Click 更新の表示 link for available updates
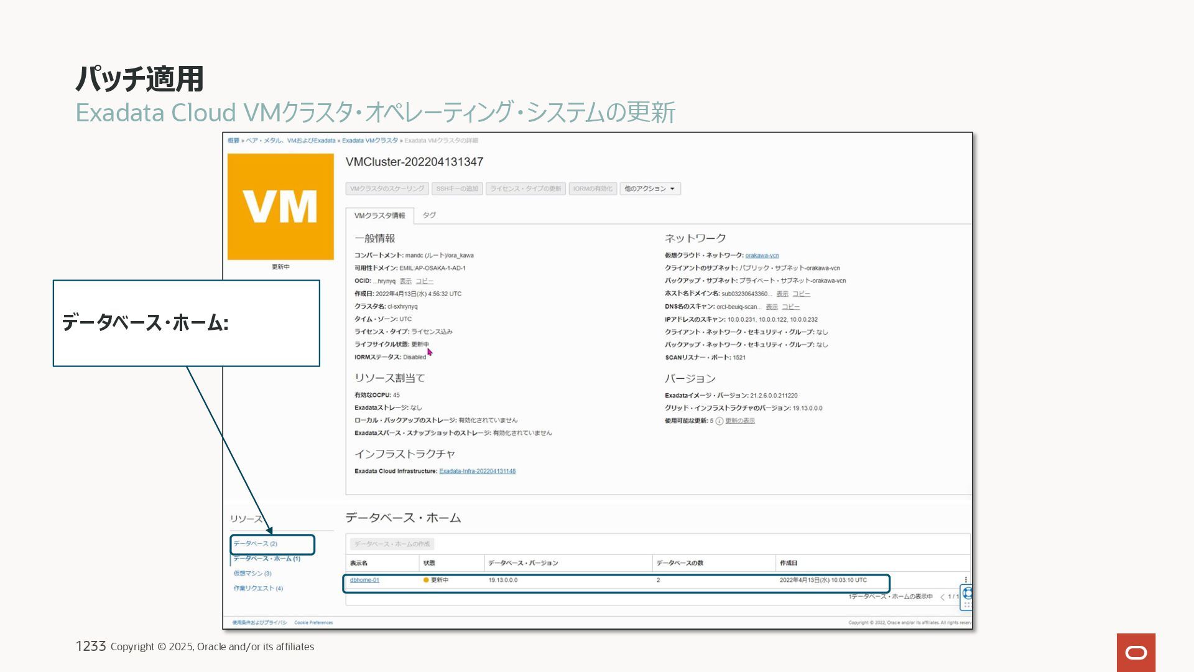The height and width of the screenshot is (672, 1194). coord(740,421)
